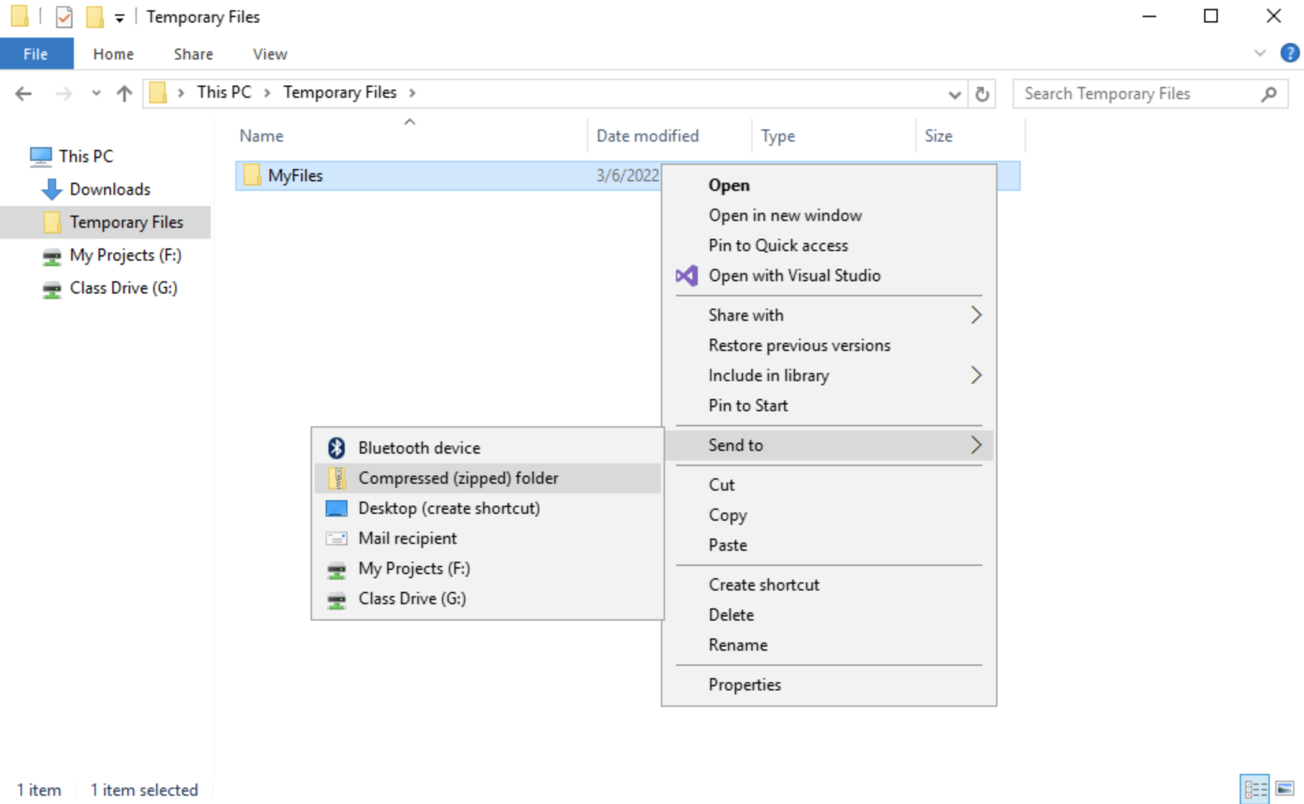Click the Visual Studio icon in menu
The height and width of the screenshot is (804, 1304).
coord(686,276)
